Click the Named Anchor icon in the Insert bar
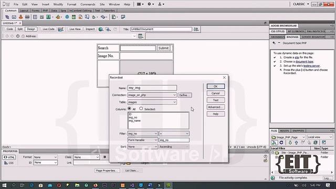 pos(21,17)
